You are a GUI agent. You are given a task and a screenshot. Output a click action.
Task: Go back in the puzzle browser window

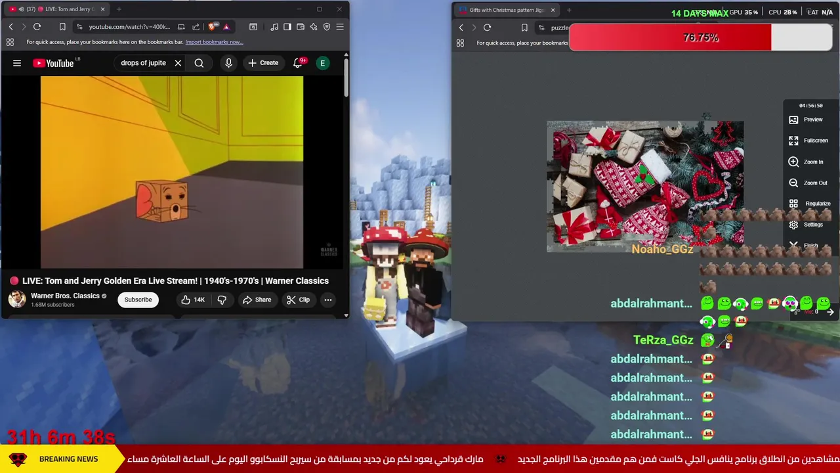(x=461, y=28)
